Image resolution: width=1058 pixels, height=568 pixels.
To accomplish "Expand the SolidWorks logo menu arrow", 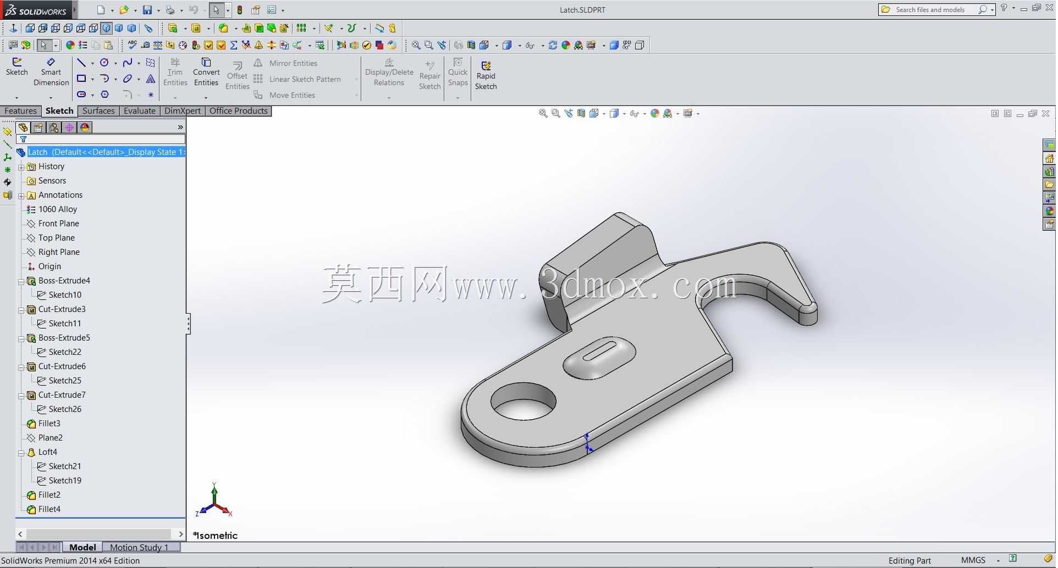I will (x=75, y=10).
